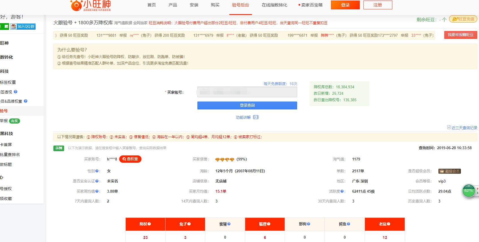Click the 降权 column header
The height and width of the screenshot is (242, 479).
(x=145, y=224)
